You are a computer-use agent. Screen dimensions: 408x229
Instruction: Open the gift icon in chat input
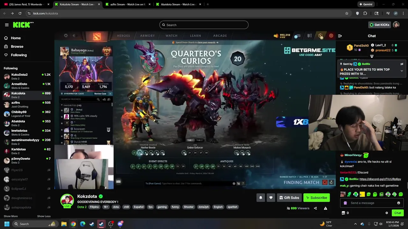click(x=345, y=203)
